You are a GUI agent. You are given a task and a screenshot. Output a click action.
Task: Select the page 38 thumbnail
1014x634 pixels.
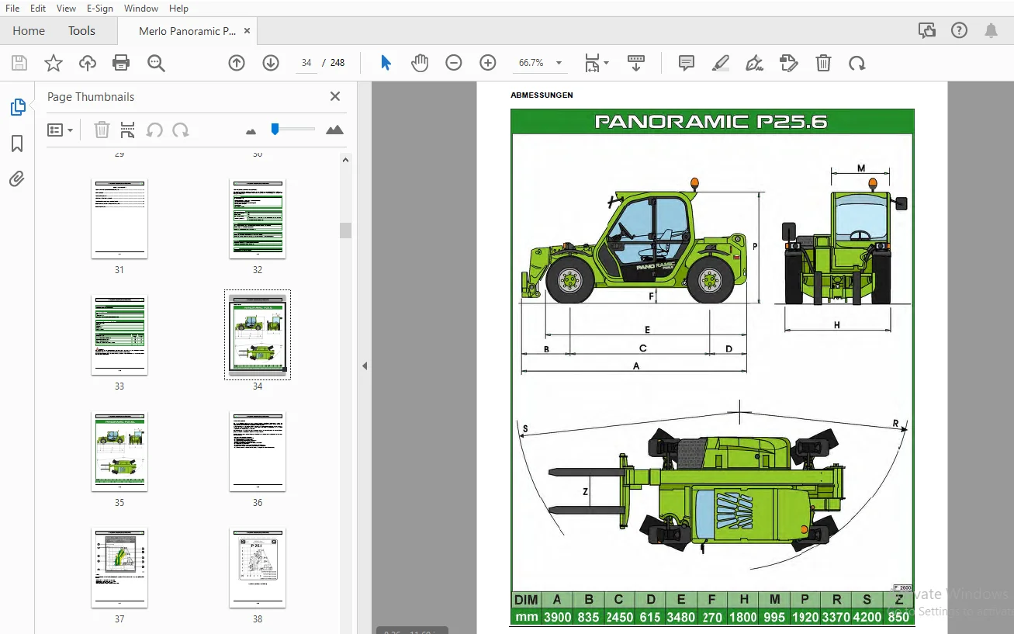tap(258, 568)
